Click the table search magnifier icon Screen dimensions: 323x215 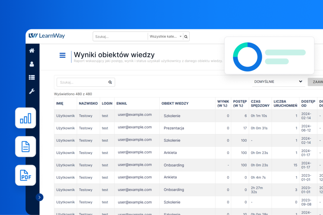(110, 82)
